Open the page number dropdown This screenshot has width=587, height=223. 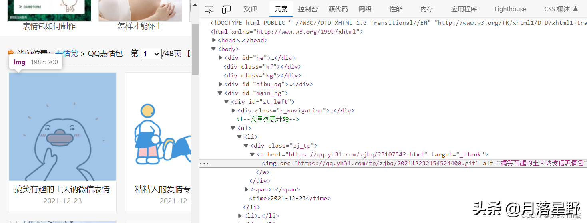coord(151,54)
